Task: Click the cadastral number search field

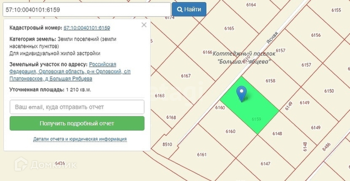Action: coord(87,9)
